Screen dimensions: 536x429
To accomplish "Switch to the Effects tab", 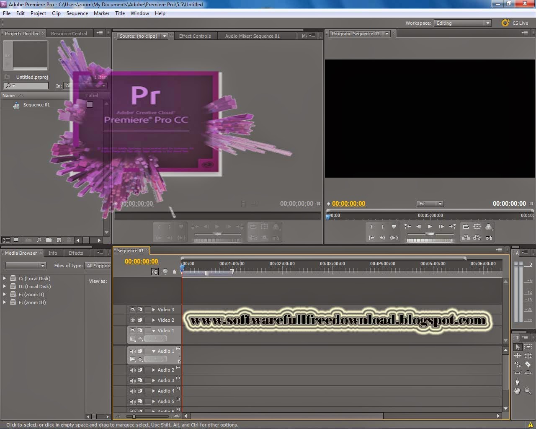I will pyautogui.click(x=76, y=253).
